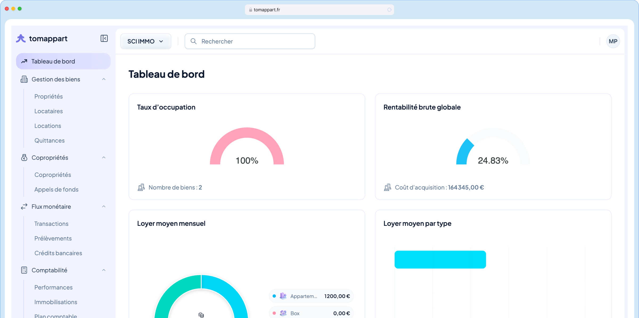
Task: Click the Appartement legend icon
Action: coord(283,296)
